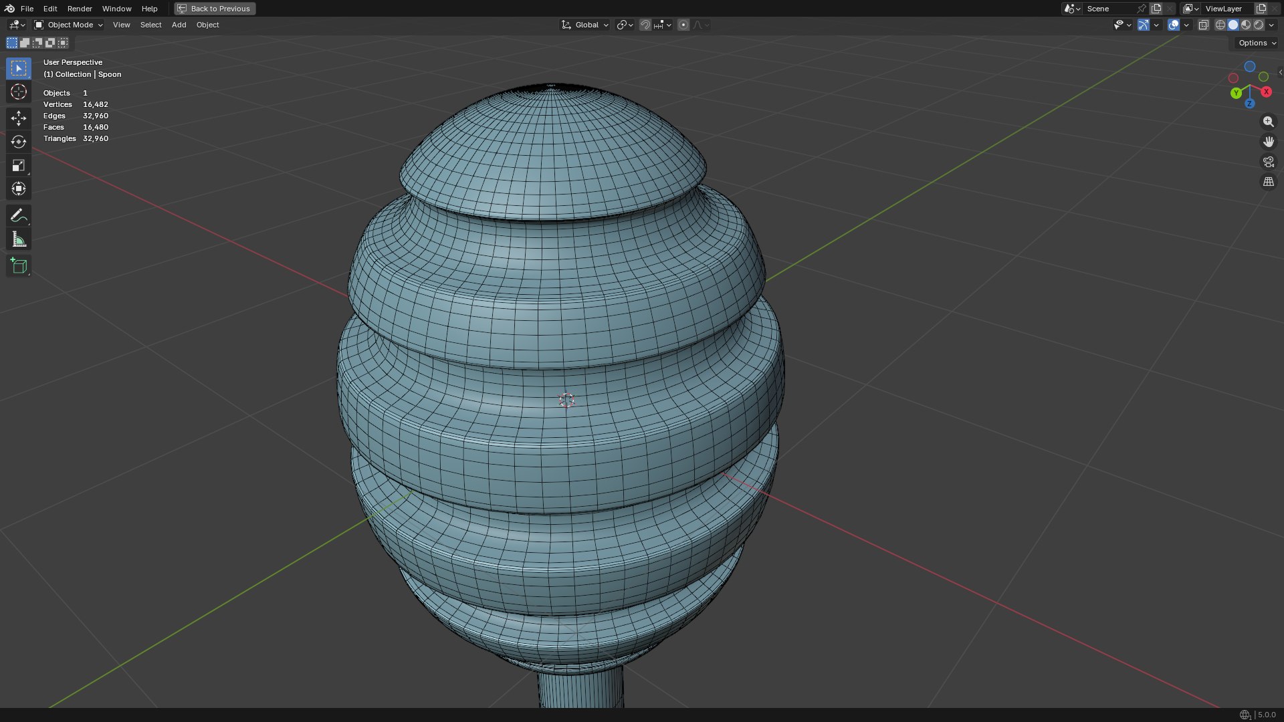
Task: Select the Select Box tool in the toolbar
Action: pyautogui.click(x=19, y=68)
